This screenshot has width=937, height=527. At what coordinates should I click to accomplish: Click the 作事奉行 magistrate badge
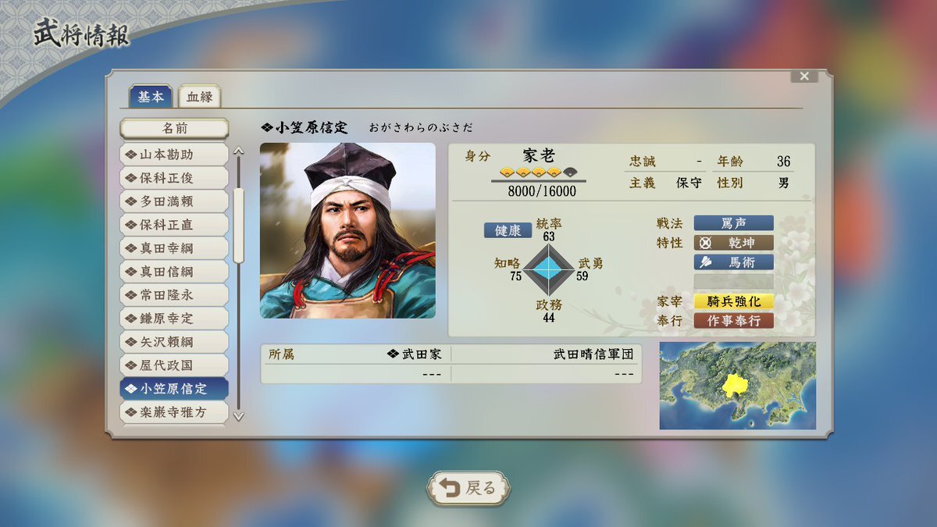[733, 321]
